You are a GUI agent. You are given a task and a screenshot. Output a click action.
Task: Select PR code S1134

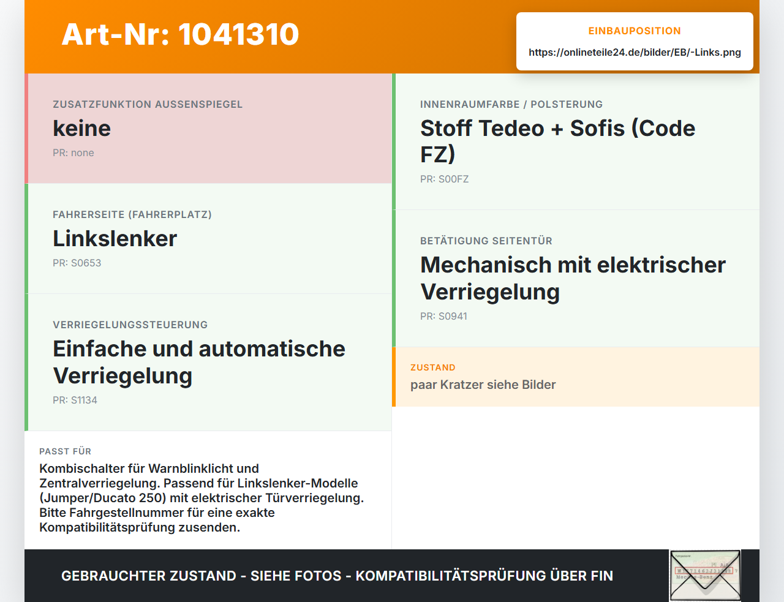pyautogui.click(x=75, y=400)
